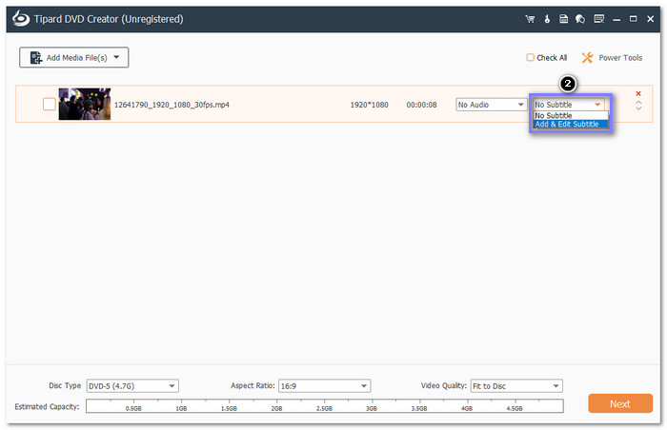Image resolution: width=667 pixels, height=430 pixels.
Task: Click the duration value 00:00:08
Action: [x=421, y=105]
